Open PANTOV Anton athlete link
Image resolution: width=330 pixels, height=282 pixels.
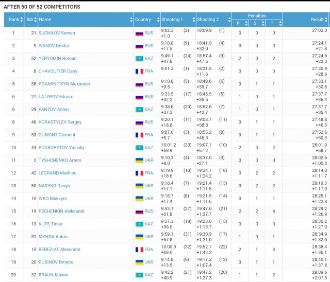coord(54,110)
